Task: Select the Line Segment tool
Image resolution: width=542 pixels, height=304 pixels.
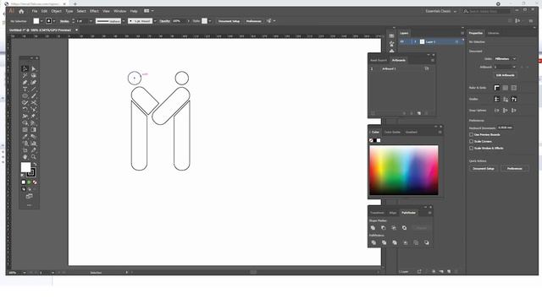Action: pos(34,90)
